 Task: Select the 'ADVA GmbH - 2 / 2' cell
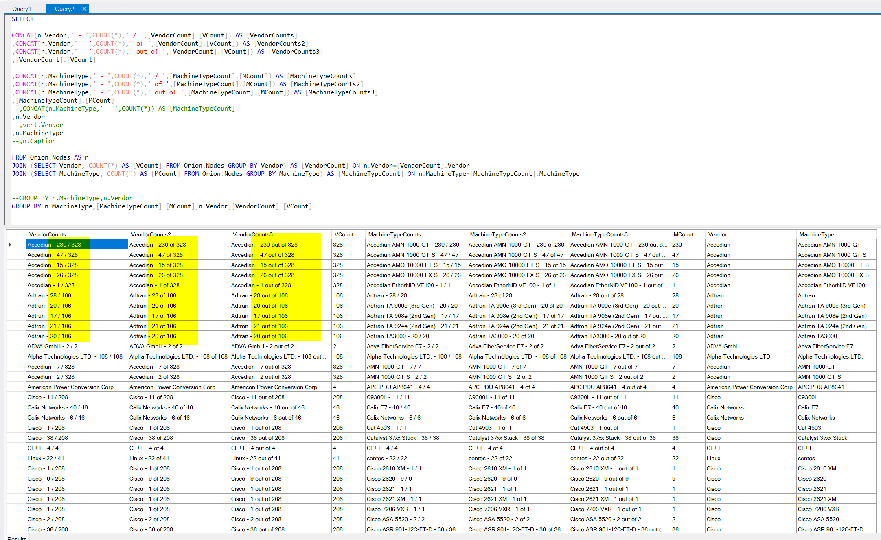click(x=53, y=346)
